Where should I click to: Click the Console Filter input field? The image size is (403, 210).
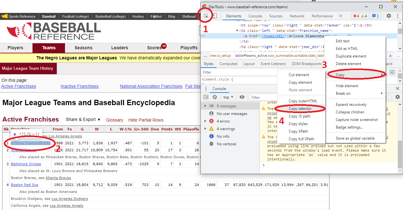264,97
